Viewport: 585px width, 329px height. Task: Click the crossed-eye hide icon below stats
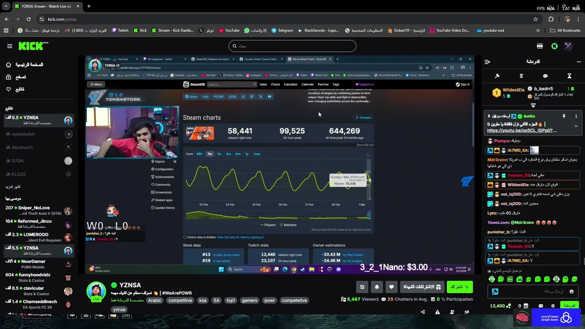467,312
